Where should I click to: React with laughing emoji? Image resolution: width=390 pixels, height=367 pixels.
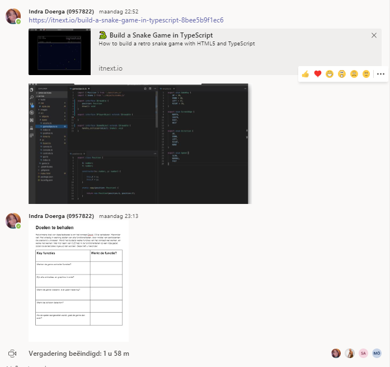pos(330,74)
